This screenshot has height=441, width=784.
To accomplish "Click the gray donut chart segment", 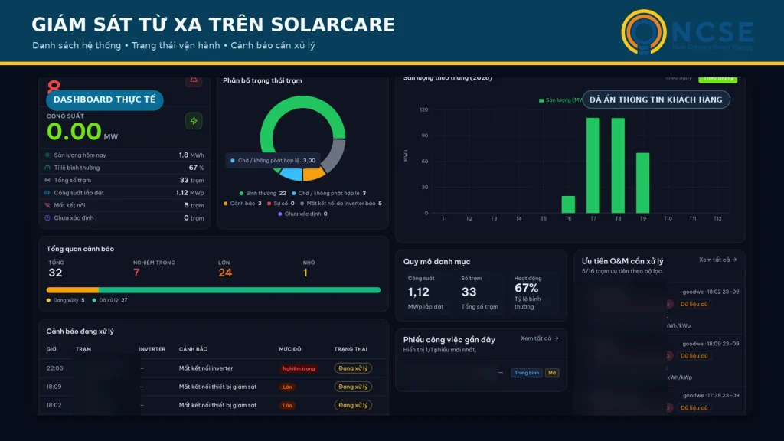I will click(336, 155).
